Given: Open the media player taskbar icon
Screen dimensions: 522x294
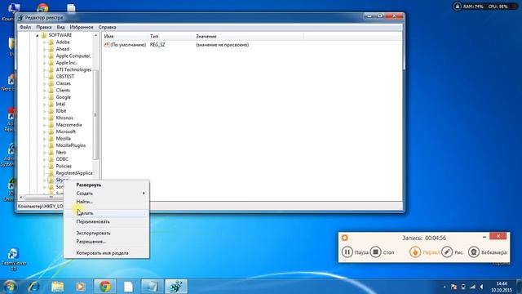Looking at the screenshot, I should click(80, 287).
